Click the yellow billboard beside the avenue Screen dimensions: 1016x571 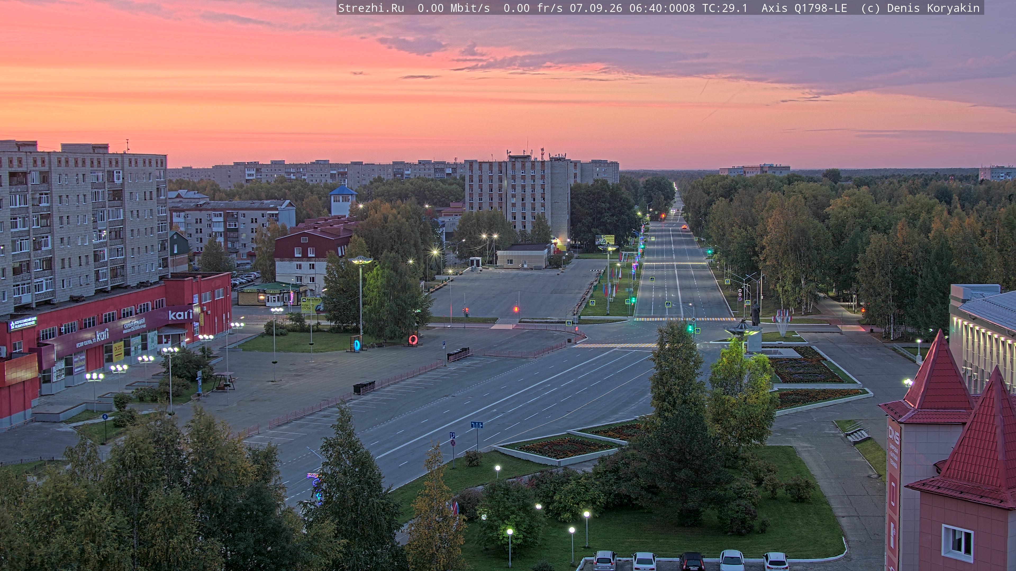(605, 239)
